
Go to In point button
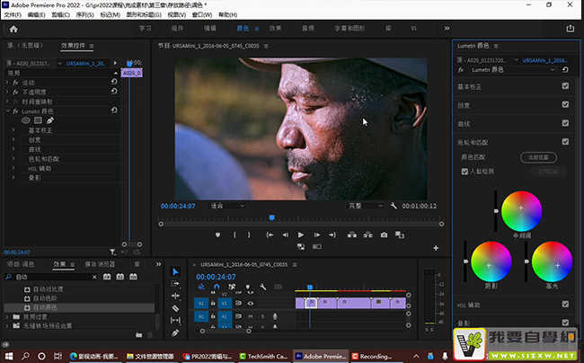(x=270, y=235)
